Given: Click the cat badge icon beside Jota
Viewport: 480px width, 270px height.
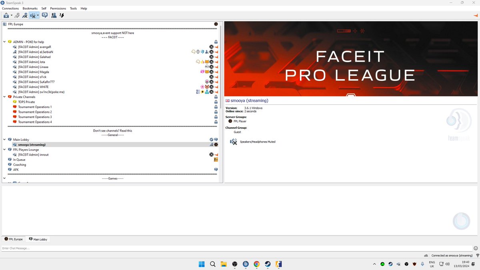Looking at the screenshot, I should 207,62.
